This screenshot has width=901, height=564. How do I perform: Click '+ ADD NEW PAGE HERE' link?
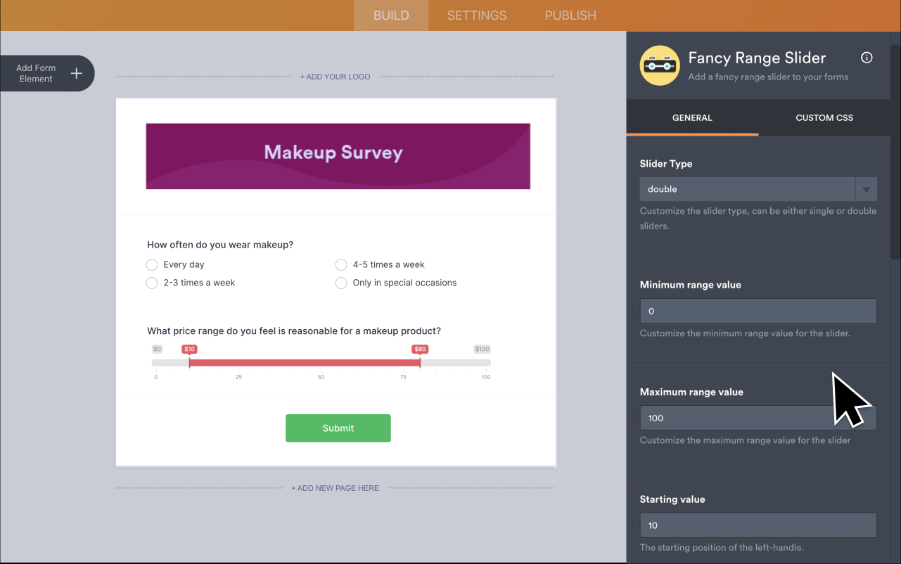[335, 487]
